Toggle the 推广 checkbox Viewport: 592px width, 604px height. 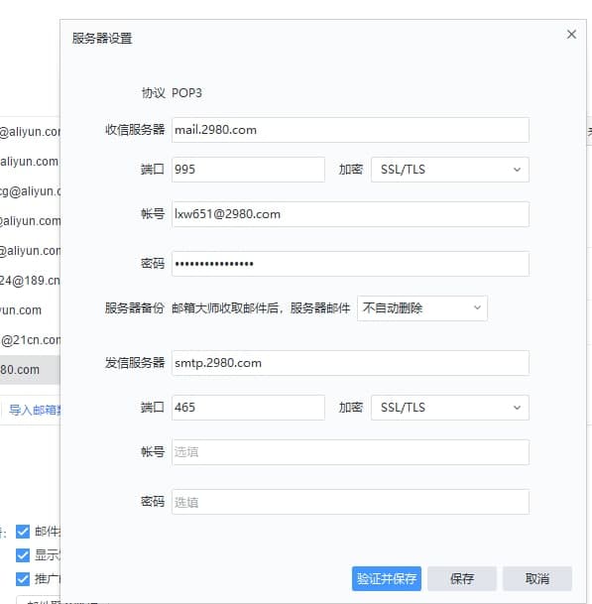coord(23,579)
